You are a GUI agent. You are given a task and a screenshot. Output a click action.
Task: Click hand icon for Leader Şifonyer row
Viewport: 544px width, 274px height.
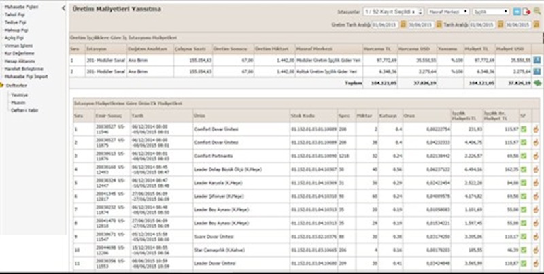click(x=535, y=196)
